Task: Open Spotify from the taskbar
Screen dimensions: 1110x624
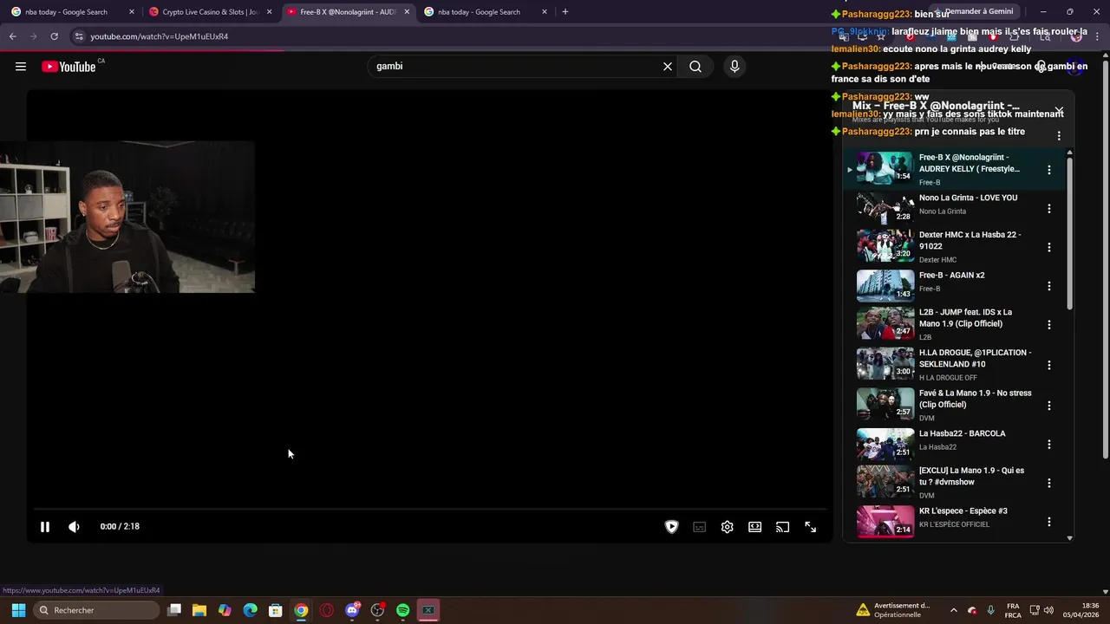Action: pos(403,610)
